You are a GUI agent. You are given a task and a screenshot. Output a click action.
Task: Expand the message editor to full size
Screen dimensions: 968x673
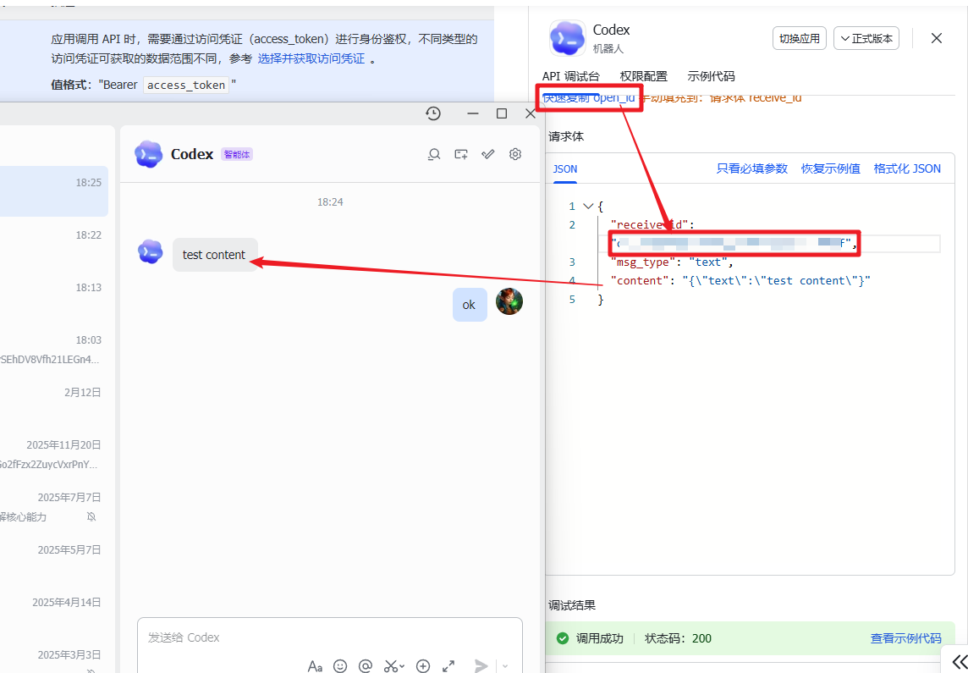coord(448,666)
